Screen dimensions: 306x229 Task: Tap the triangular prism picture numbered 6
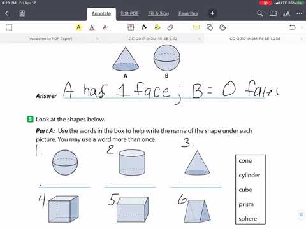pos(197,211)
